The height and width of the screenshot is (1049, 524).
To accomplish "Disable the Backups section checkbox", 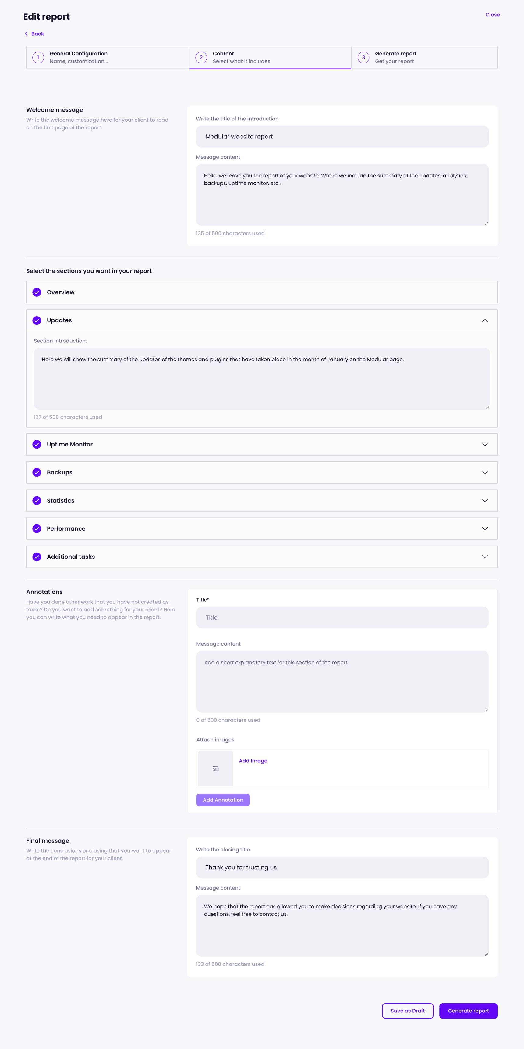I will tap(37, 472).
